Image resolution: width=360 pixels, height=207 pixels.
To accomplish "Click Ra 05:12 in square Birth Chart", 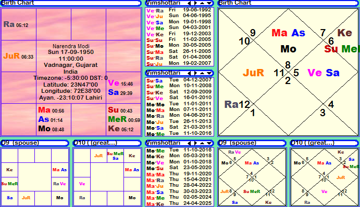I will coord(16,24).
